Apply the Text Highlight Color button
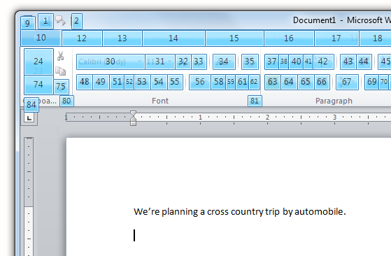 [x=219, y=82]
